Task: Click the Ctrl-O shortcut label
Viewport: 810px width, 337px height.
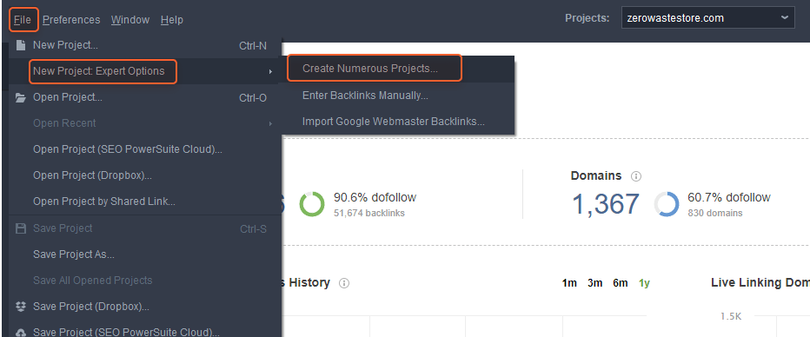Action: [x=253, y=98]
